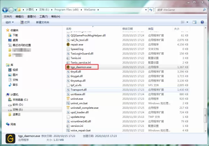The width and height of the screenshot is (209, 146).
Task: Click the update.tmp file icon
Action: click(68, 117)
